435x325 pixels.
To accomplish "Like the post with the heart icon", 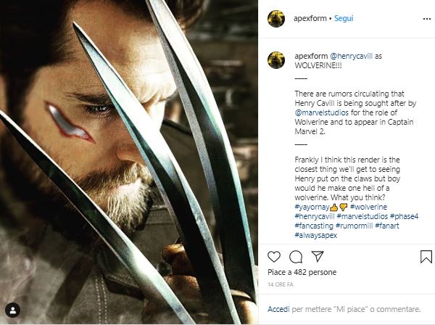I will (x=274, y=257).
